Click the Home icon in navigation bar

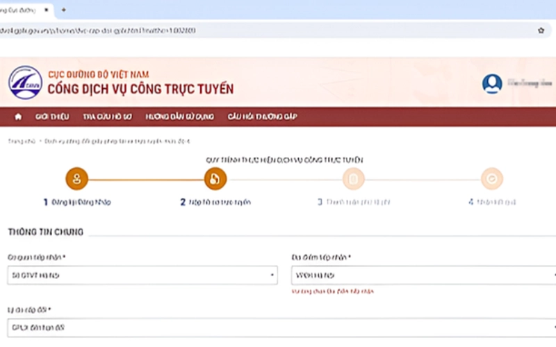click(18, 117)
